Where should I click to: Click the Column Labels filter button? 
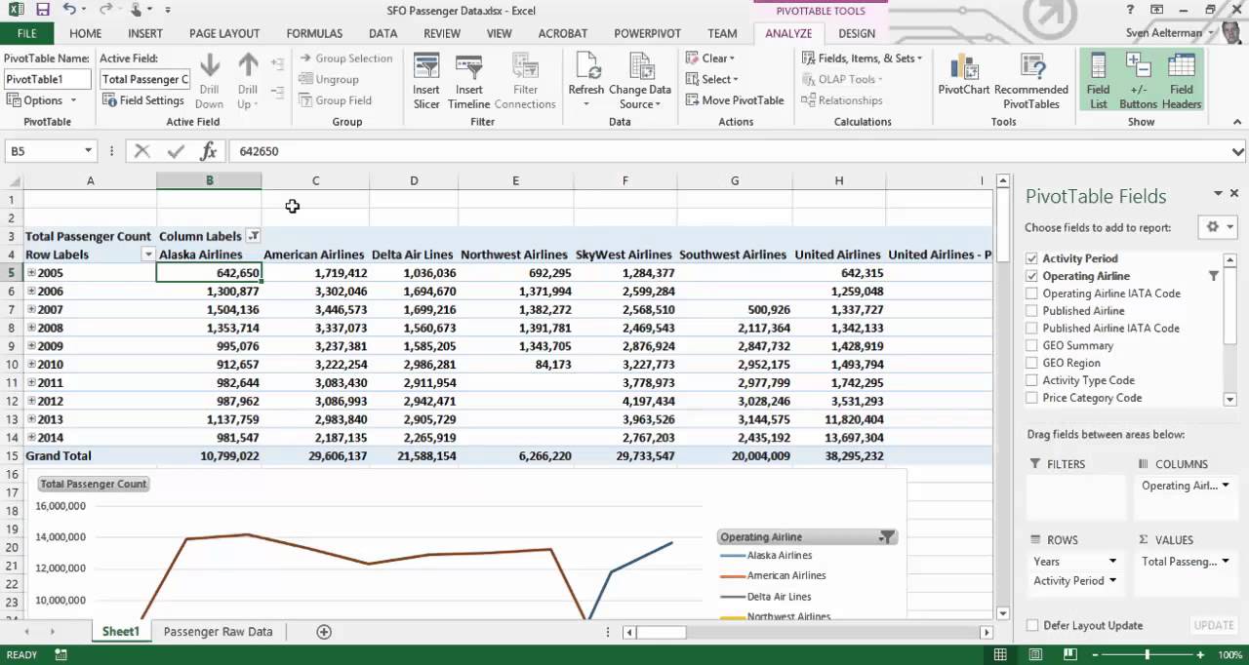(254, 236)
